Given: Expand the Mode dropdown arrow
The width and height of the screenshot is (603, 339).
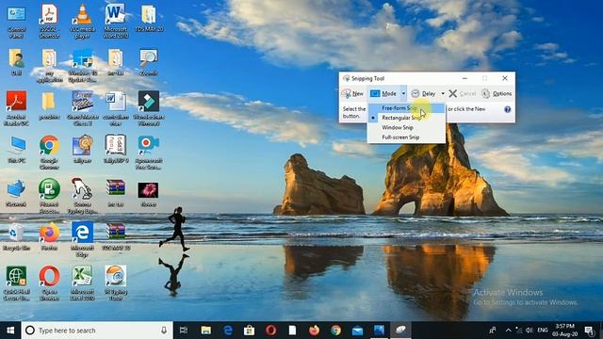Looking at the screenshot, I should (403, 93).
